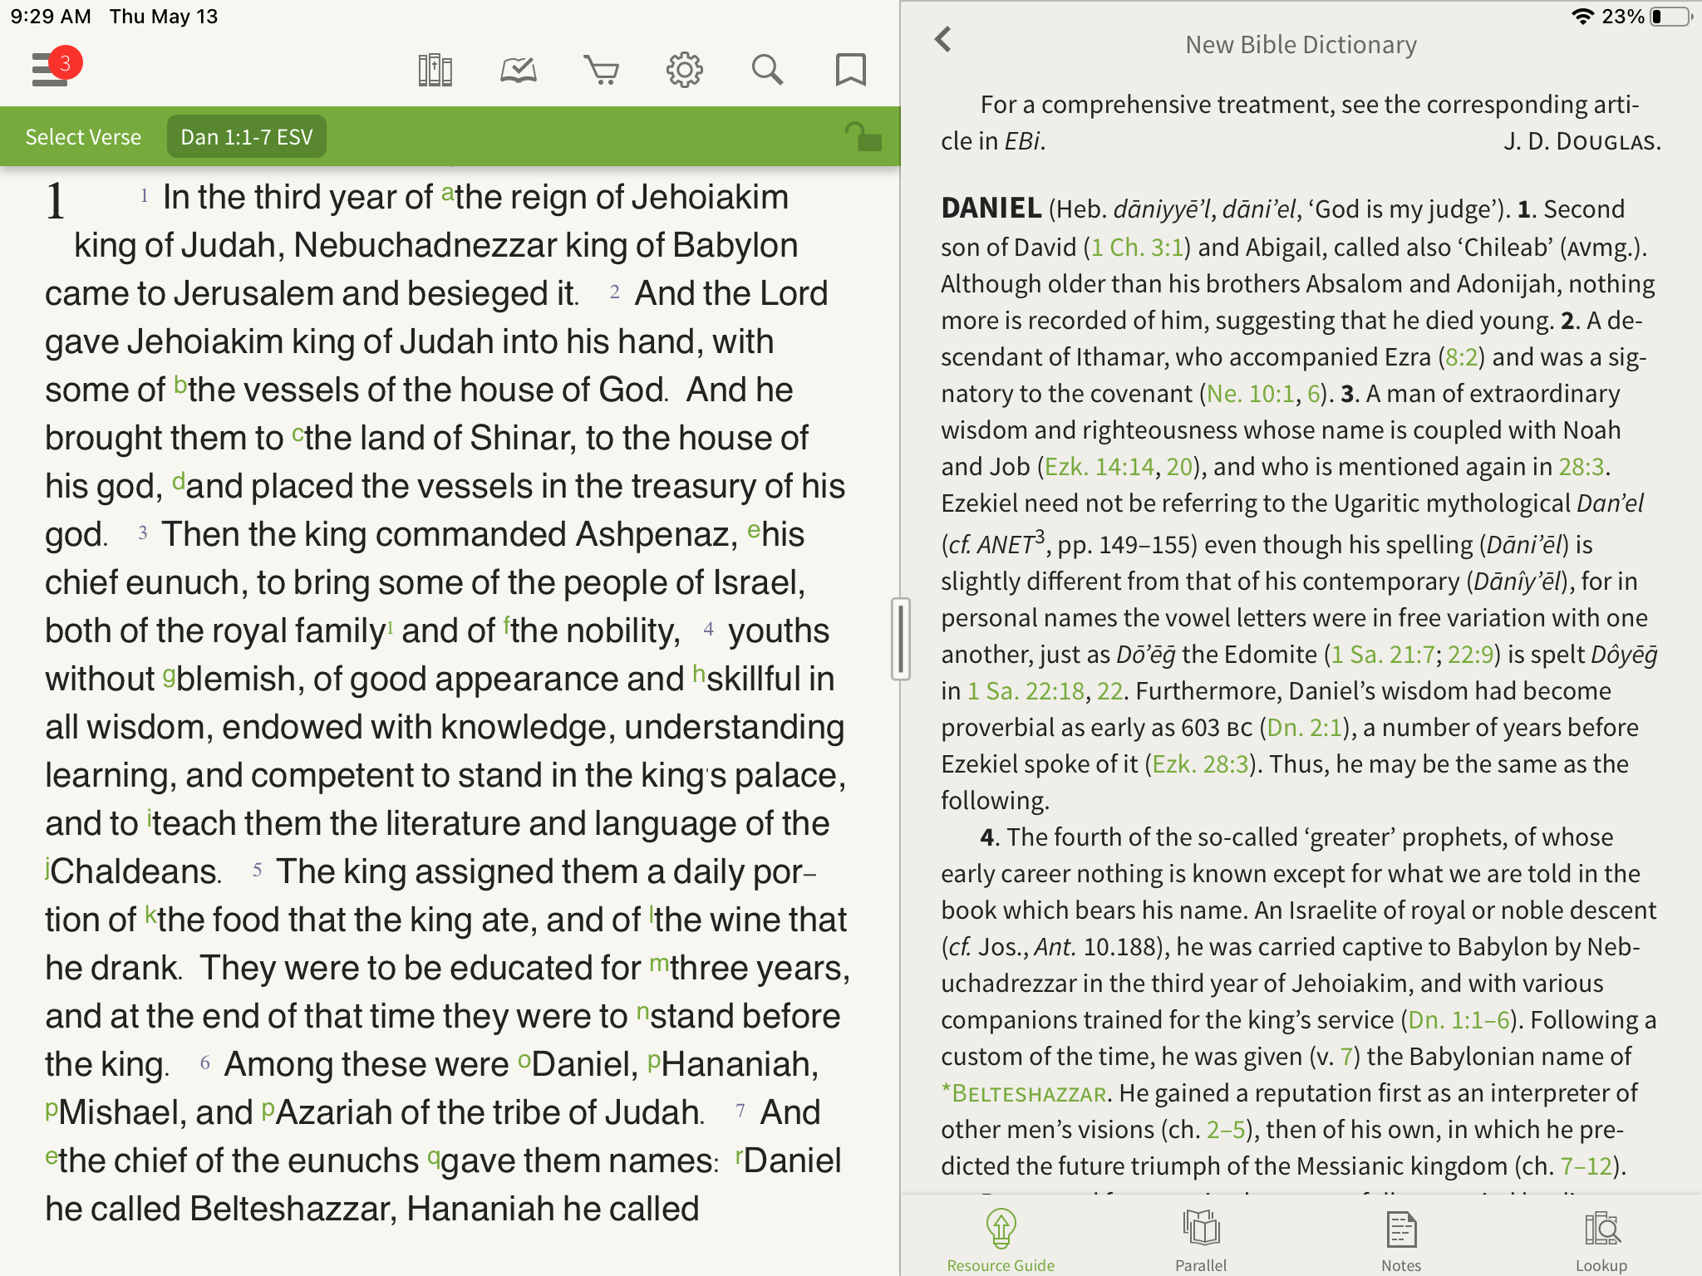Open the 1 Sa. 21:7 reference link
This screenshot has height=1276, width=1702.
point(1383,655)
